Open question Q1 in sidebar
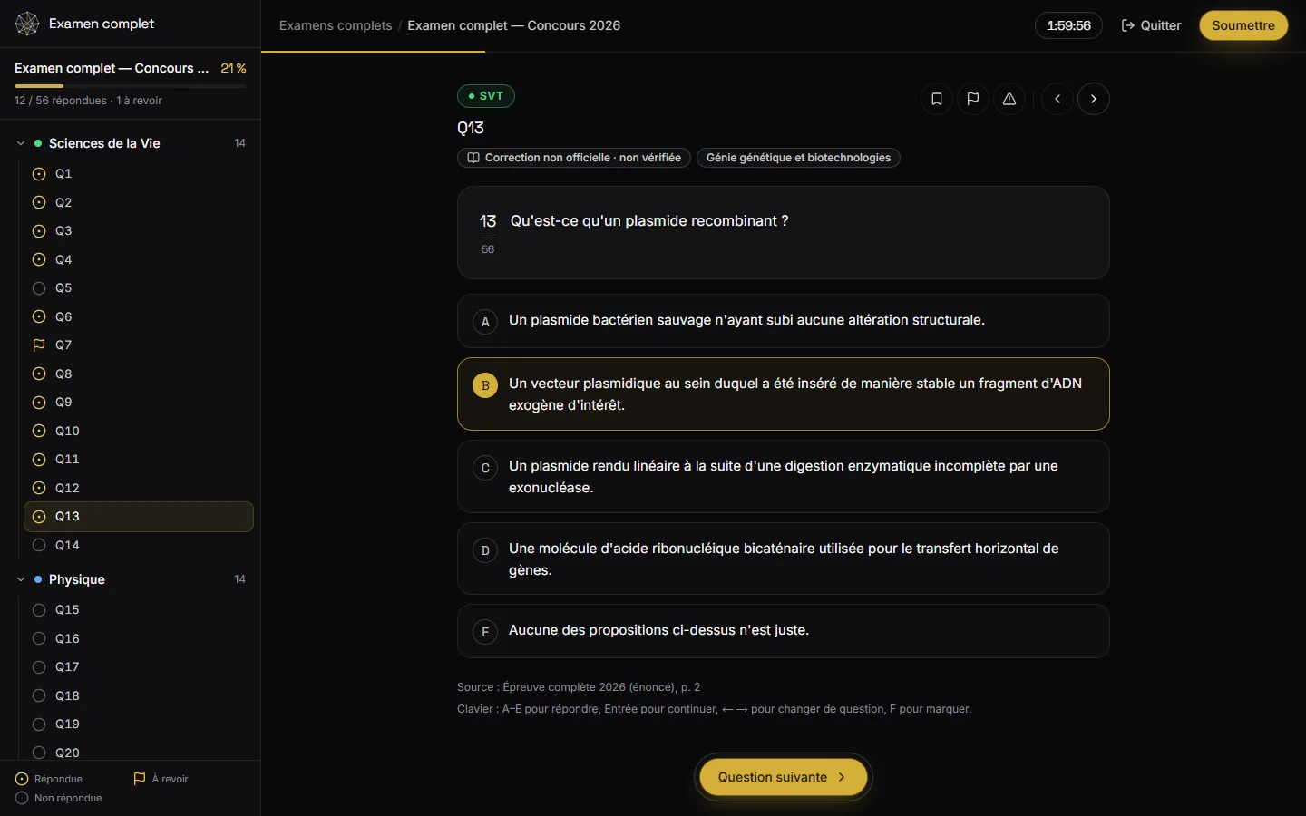 [x=138, y=173]
